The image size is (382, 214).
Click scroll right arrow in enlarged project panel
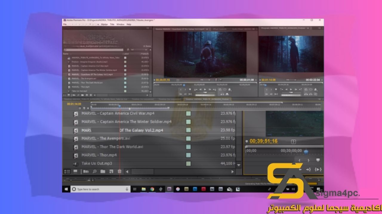(x=232, y=171)
